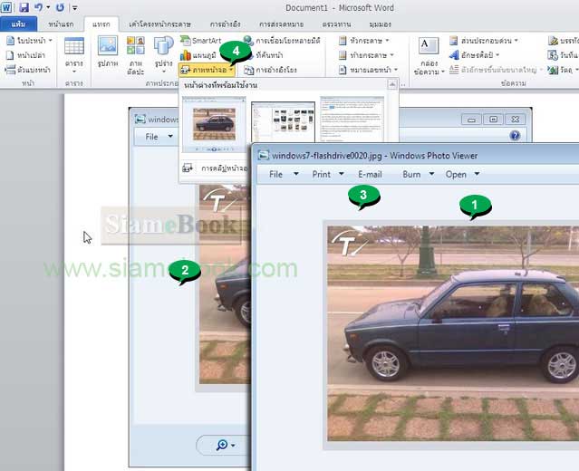Click the กล่องข้อความ (Text Box) button
Image resolution: width=579 pixels, height=471 pixels.
429,55
